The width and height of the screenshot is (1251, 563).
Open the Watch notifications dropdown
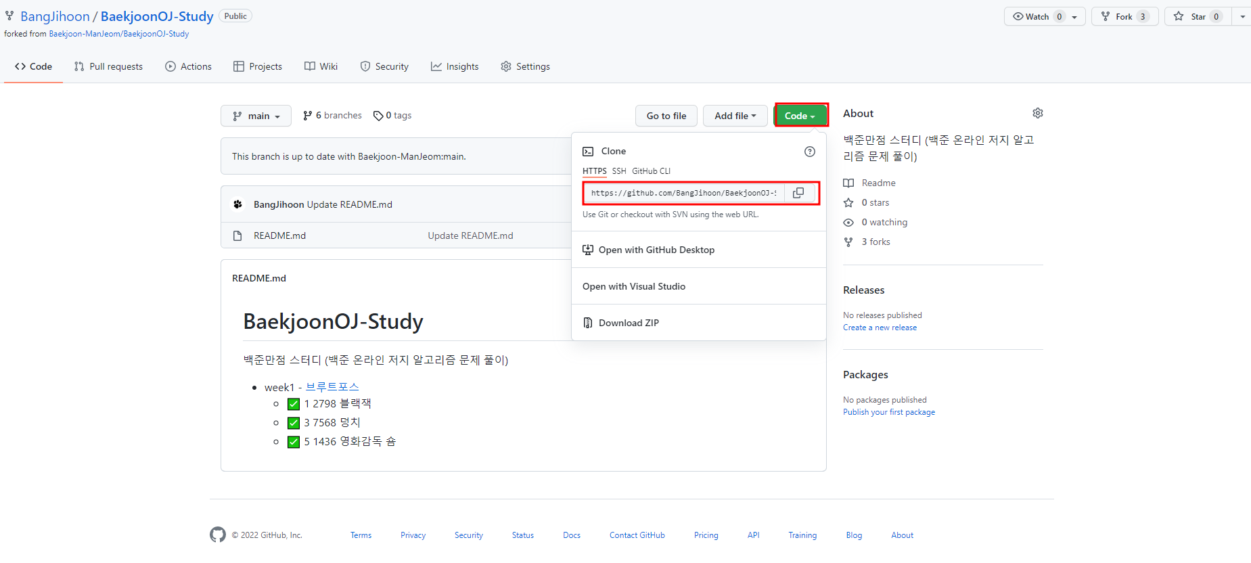tap(1045, 16)
